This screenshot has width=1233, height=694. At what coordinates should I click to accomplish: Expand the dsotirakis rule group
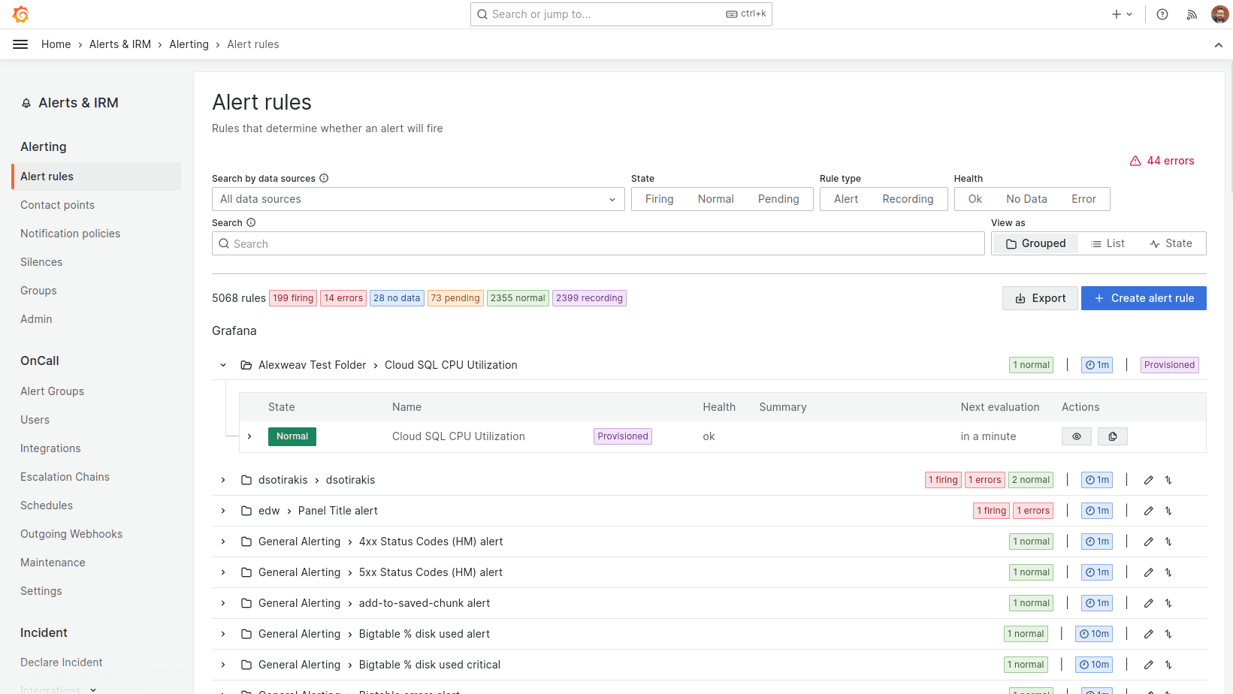pyautogui.click(x=223, y=480)
